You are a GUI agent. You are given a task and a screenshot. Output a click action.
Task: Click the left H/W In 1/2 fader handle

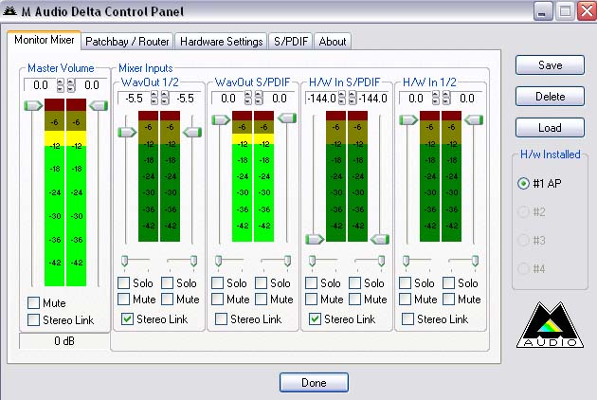click(408, 120)
